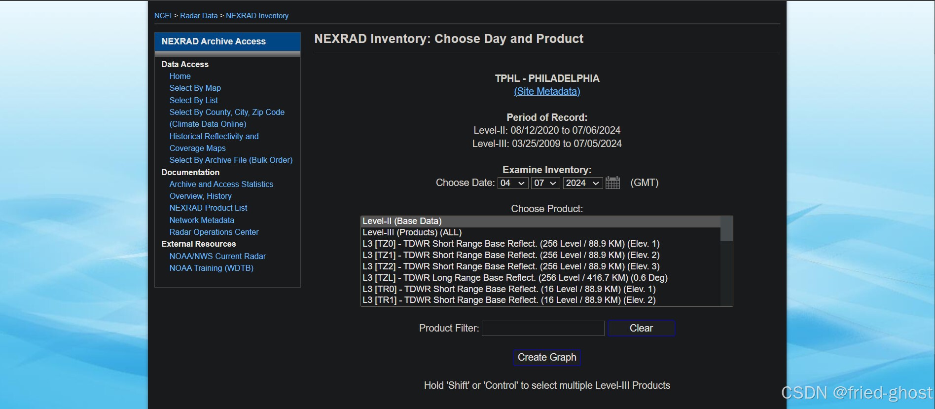Click the Clear filter button
The image size is (935, 409).
[641, 328]
